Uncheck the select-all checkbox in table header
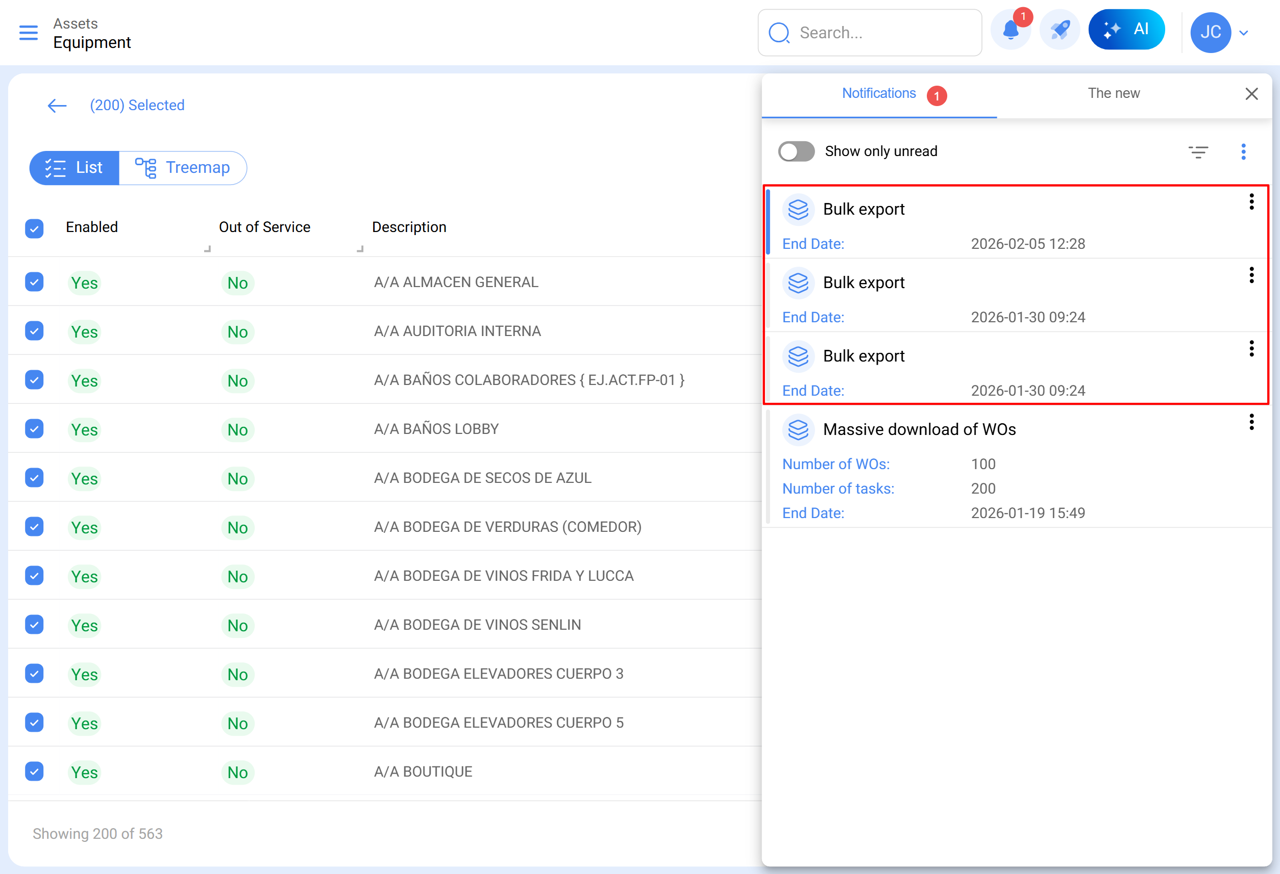1280x874 pixels. (34, 228)
